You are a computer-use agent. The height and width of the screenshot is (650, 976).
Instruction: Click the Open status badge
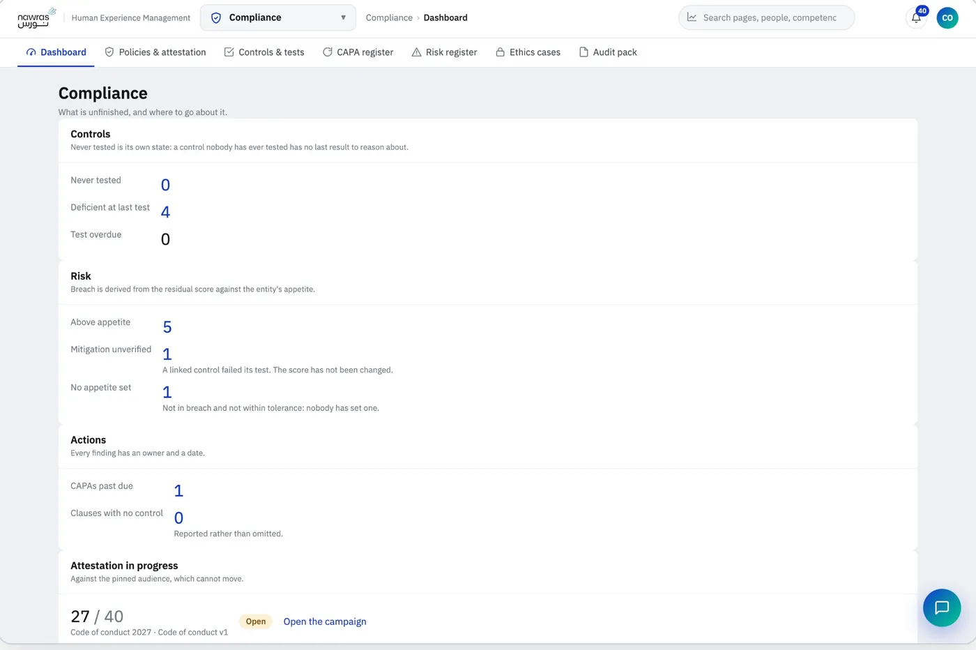[x=256, y=621]
